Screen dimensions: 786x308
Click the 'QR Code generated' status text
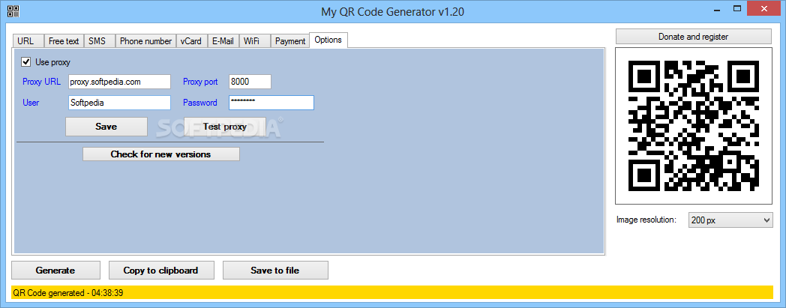point(68,293)
